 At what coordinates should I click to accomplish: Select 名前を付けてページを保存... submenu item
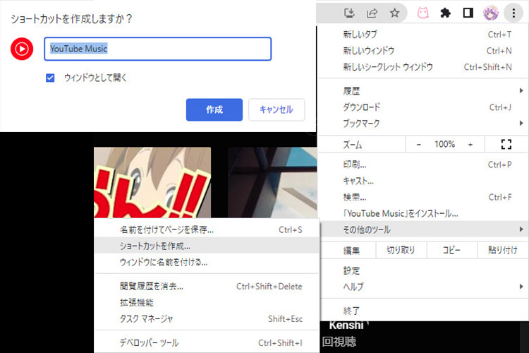click(207, 229)
